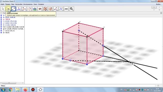Select the ABC Text tool
The height and width of the screenshot is (92, 163).
tap(66, 9)
